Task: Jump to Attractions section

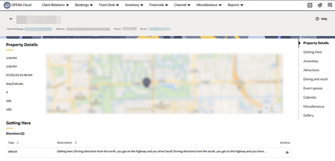Action: [x=311, y=70]
